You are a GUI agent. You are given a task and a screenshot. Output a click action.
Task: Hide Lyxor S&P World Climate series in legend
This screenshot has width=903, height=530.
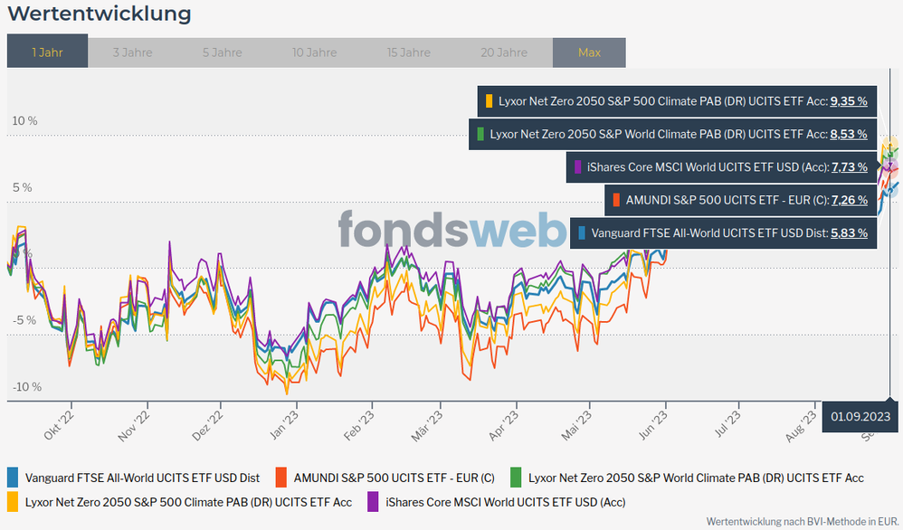tap(695, 478)
